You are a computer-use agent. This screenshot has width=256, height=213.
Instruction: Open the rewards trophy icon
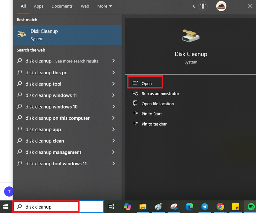coord(203,6)
